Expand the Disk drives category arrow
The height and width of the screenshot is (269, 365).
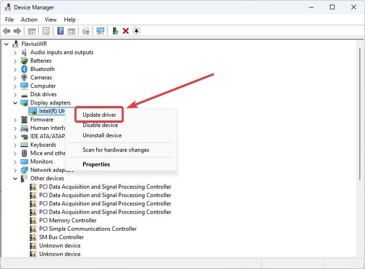[15, 95]
